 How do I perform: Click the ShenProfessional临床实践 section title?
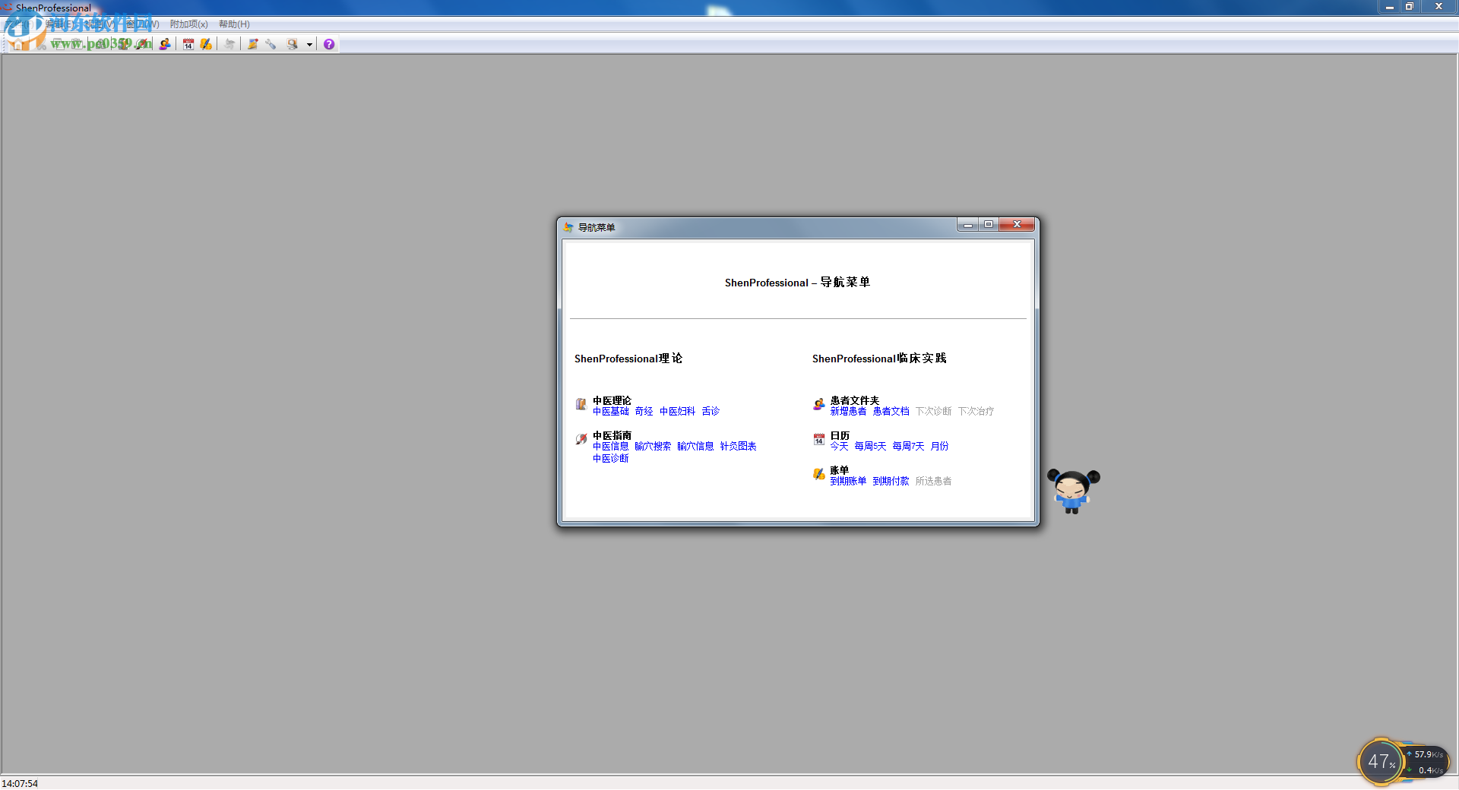click(879, 359)
